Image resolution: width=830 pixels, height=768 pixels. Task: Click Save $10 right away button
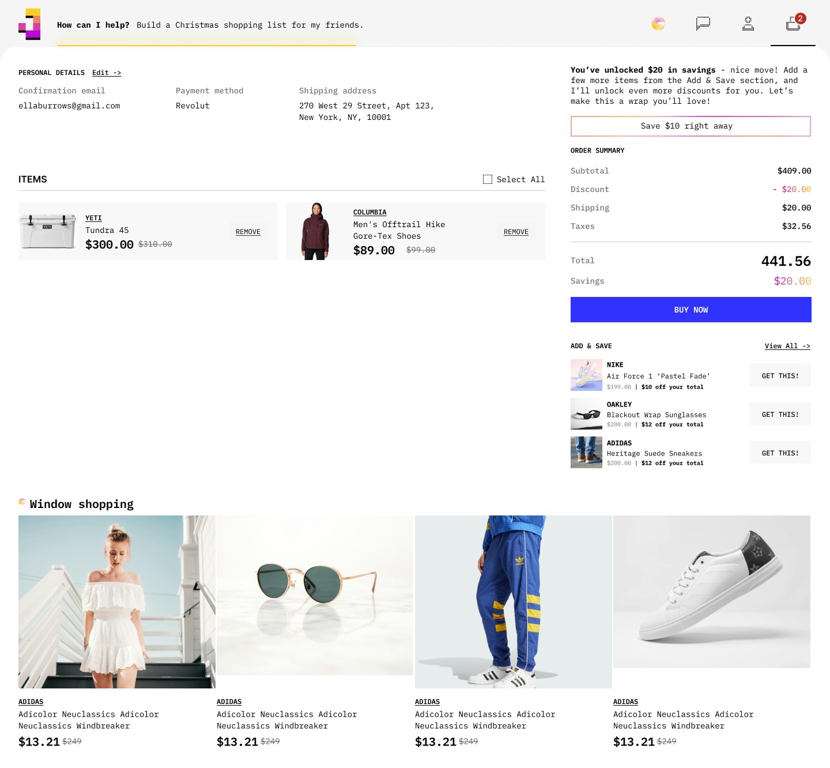coord(691,126)
